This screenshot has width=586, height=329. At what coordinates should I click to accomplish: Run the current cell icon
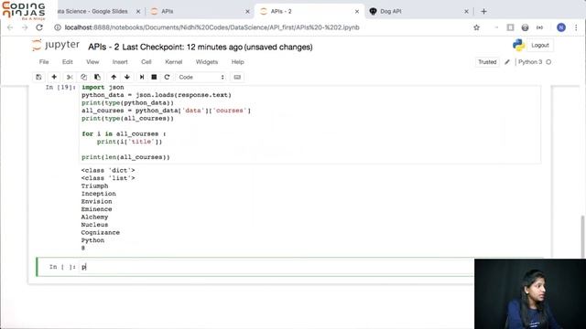click(x=142, y=77)
